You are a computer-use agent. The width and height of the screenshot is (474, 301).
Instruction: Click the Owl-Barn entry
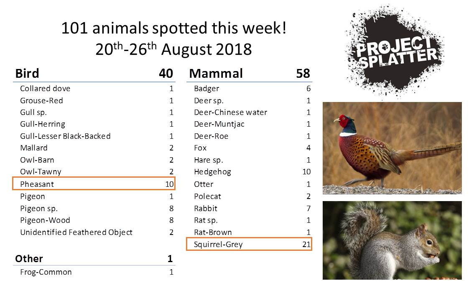tap(37, 160)
